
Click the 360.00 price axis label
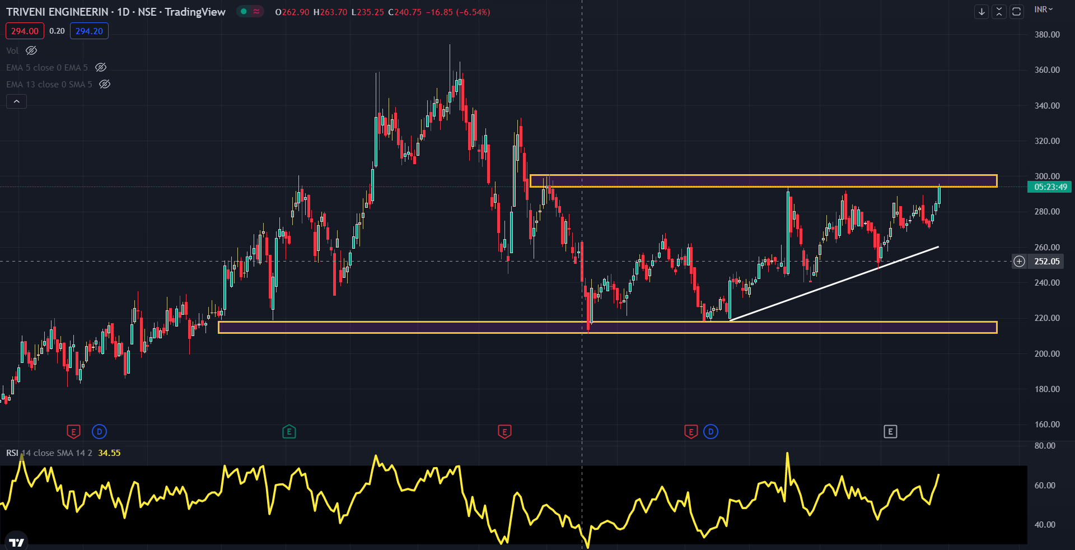pos(1047,70)
